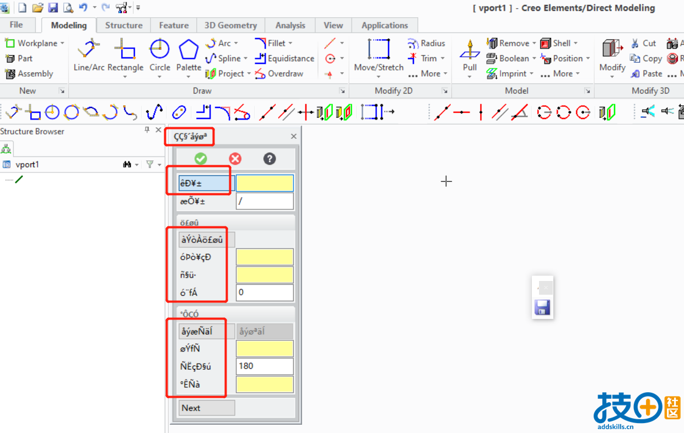Click the Trim tool

pos(423,58)
